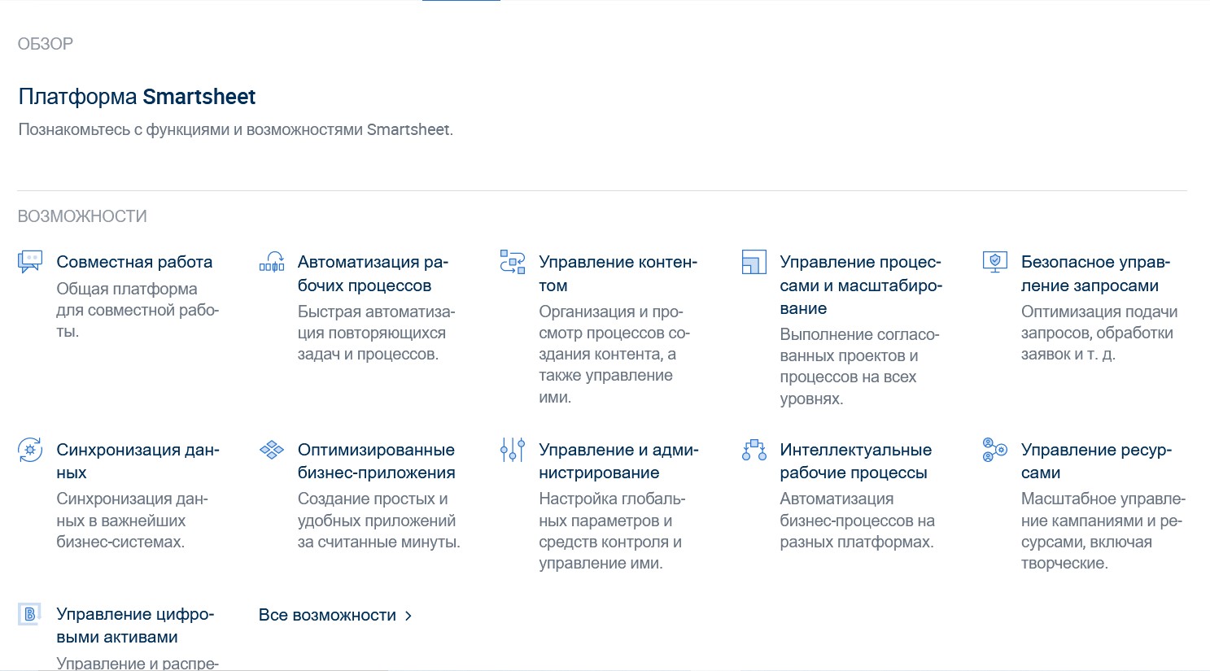Click the Управление процессами и масштабирование icon
1210x671 pixels.
click(754, 262)
